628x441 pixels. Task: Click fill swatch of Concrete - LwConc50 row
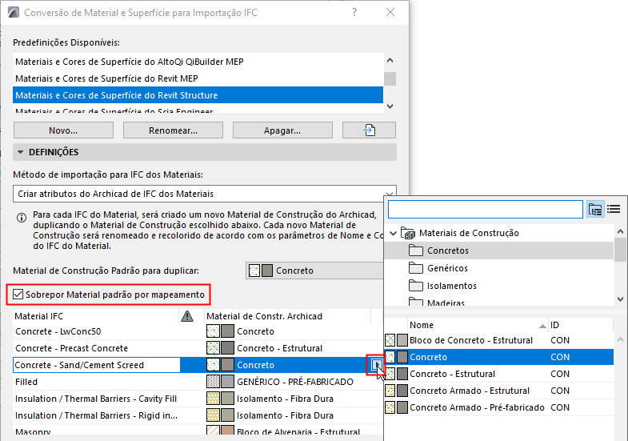pos(213,331)
